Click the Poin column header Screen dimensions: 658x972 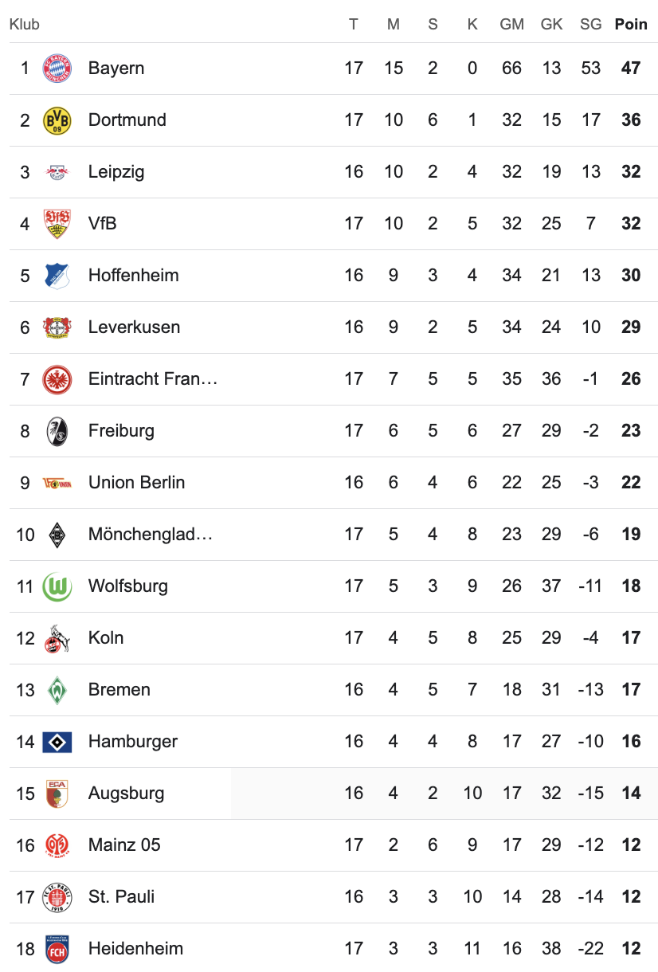click(631, 25)
